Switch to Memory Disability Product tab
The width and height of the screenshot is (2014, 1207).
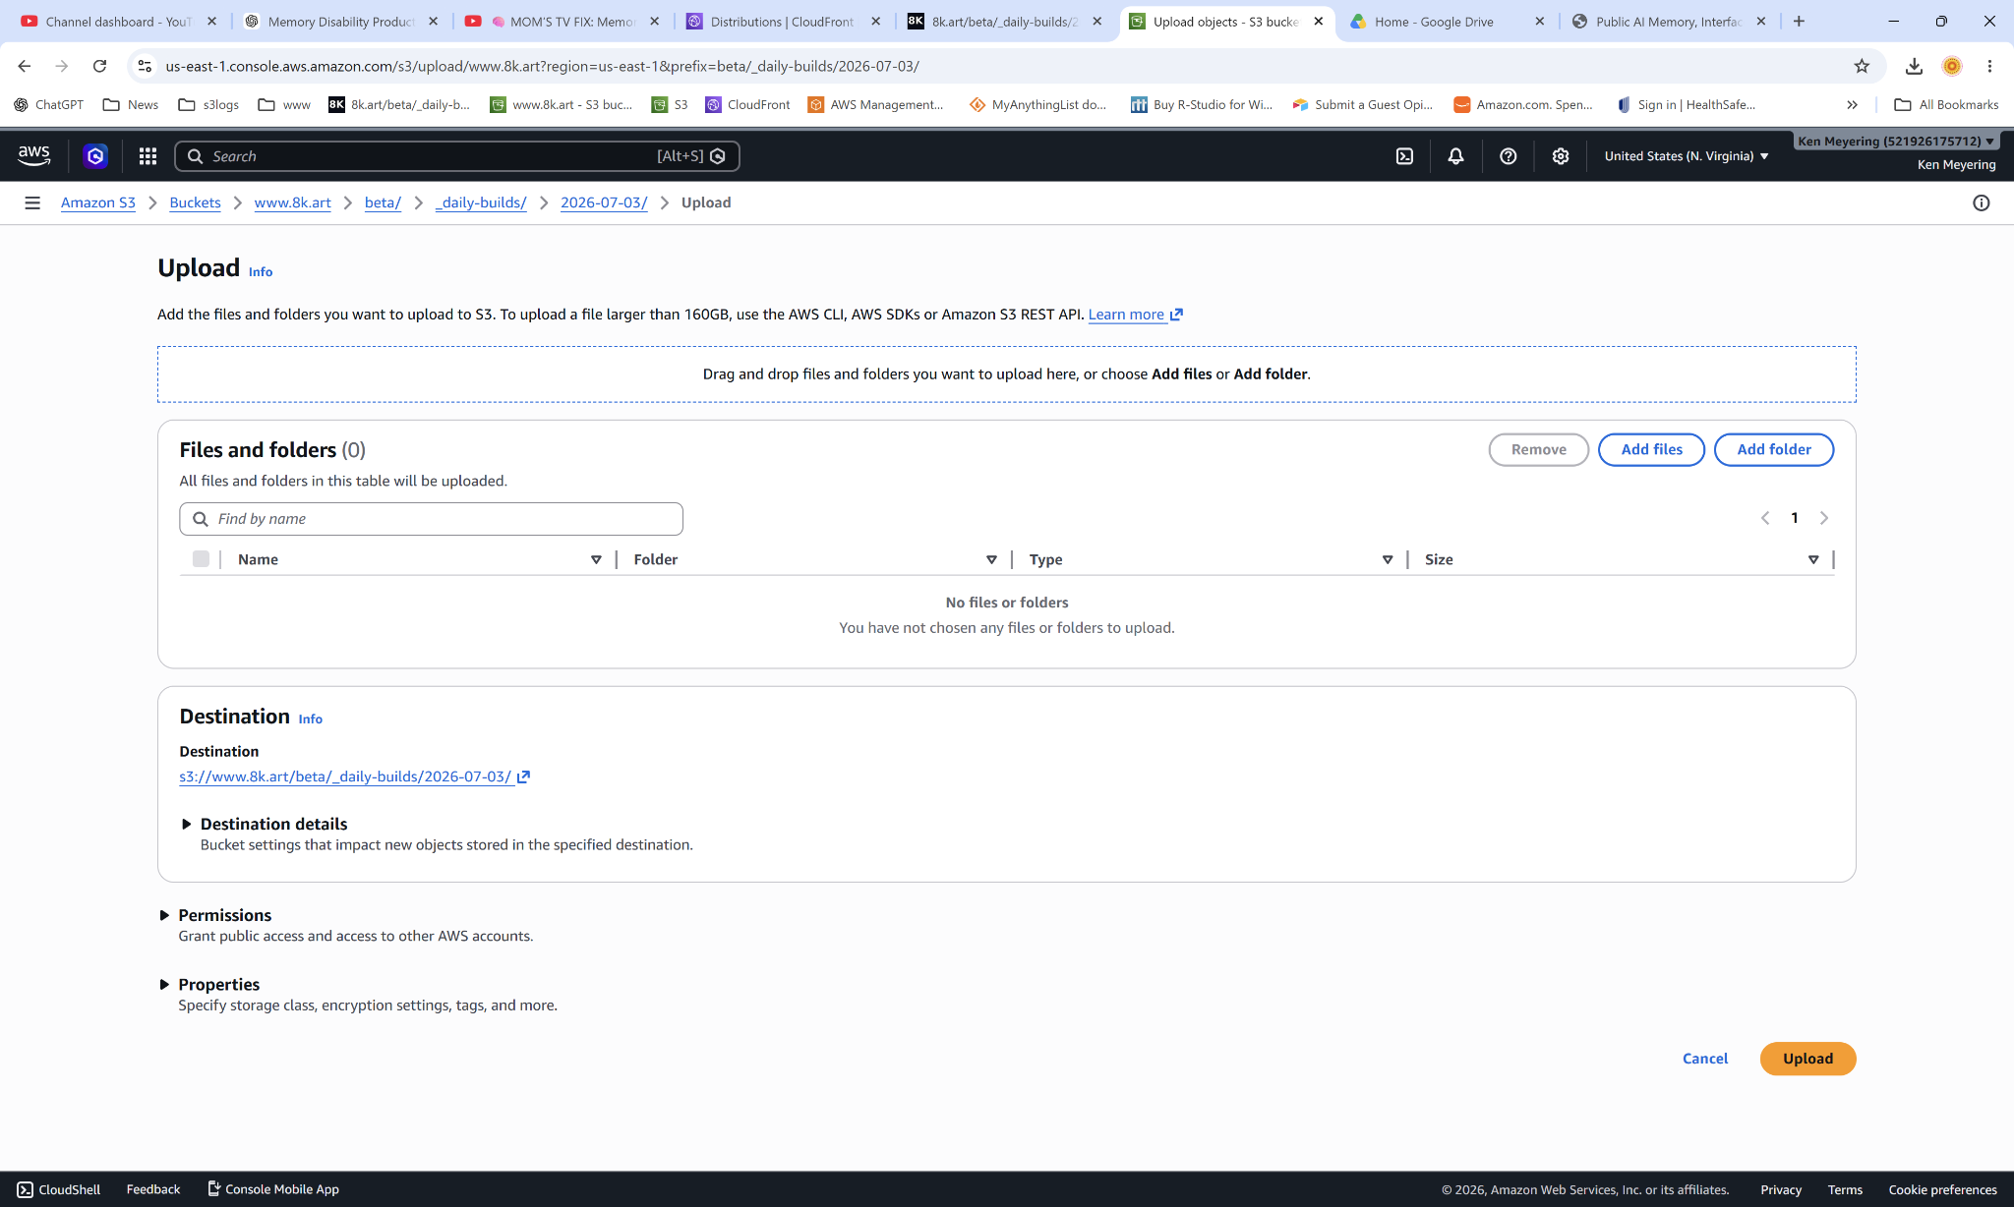[x=340, y=21]
